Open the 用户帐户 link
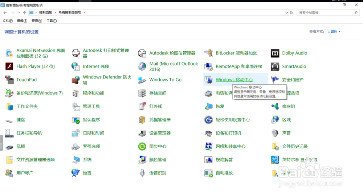The image size is (363, 196). 25,173
